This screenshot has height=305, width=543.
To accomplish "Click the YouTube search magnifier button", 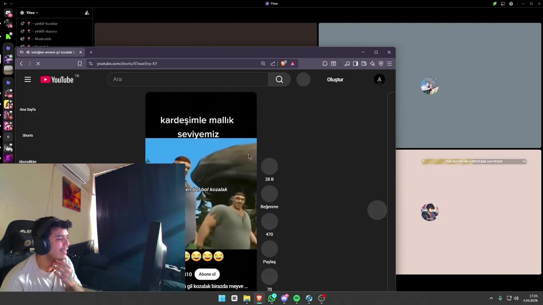I will pyautogui.click(x=279, y=79).
